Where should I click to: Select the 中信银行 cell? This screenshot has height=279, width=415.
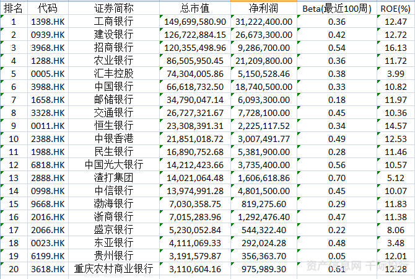click(114, 190)
